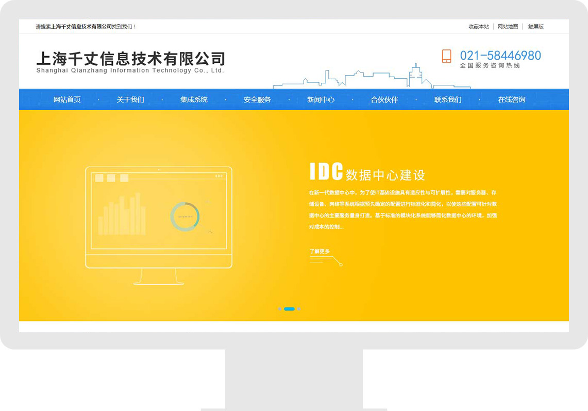
Task: Open 新闻中心 from the nav bar
Action: pyautogui.click(x=321, y=100)
